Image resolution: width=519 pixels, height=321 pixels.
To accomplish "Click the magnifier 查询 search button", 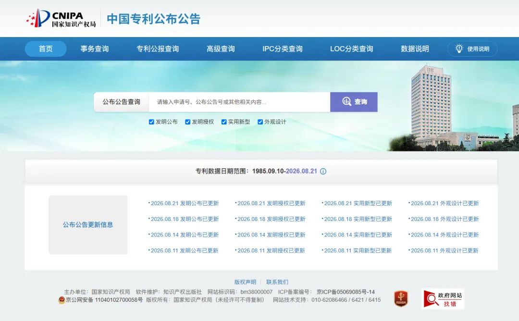I will [x=354, y=102].
